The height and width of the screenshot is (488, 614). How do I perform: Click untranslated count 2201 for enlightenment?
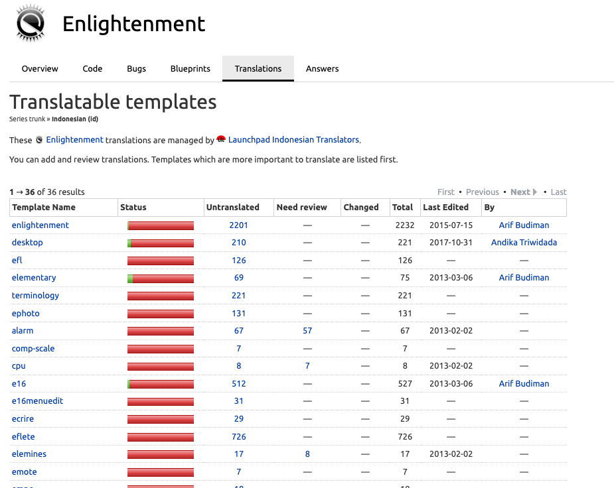click(239, 225)
